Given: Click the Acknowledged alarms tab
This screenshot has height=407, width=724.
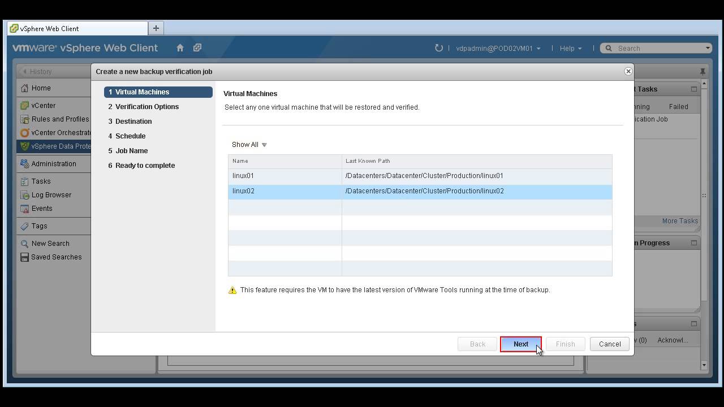Looking at the screenshot, I should click(673, 340).
